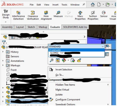117x106 pixels.
Task: Select the Evaluate tab
Action: pyautogui.click(x=55, y=27)
